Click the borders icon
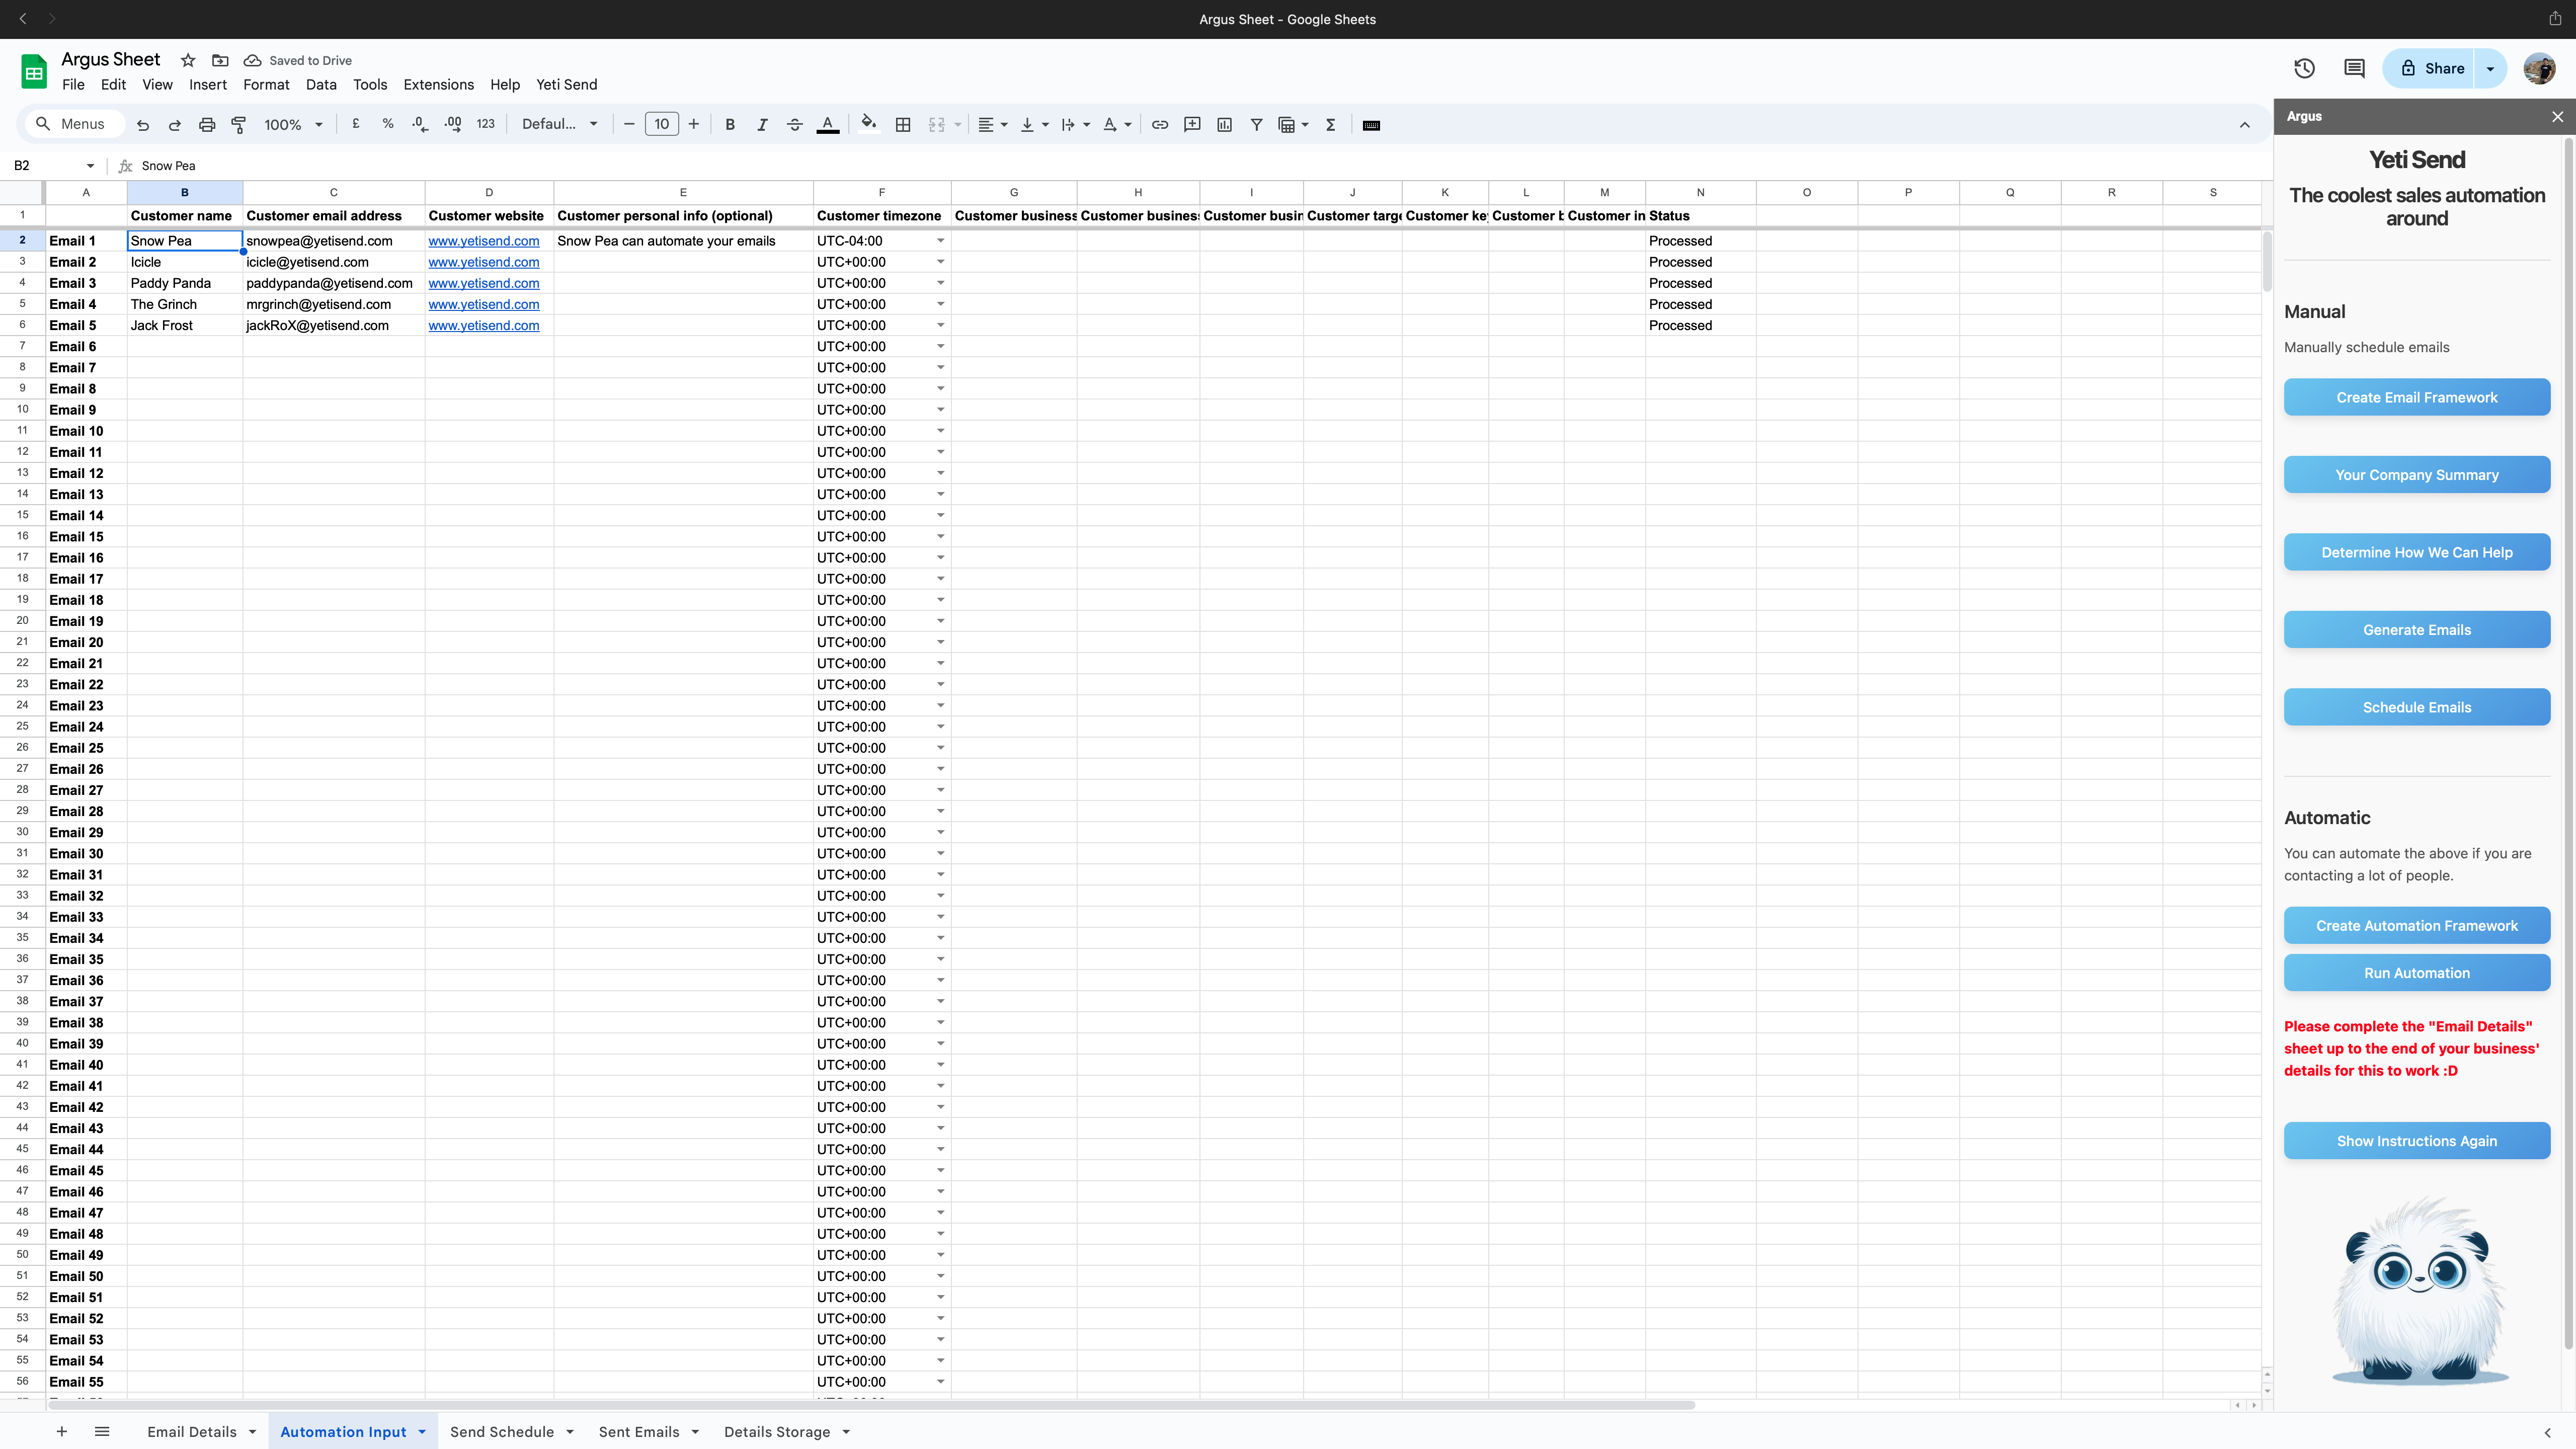 (903, 125)
